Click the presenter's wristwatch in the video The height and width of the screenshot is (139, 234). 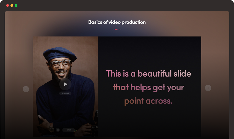[x=52, y=129]
